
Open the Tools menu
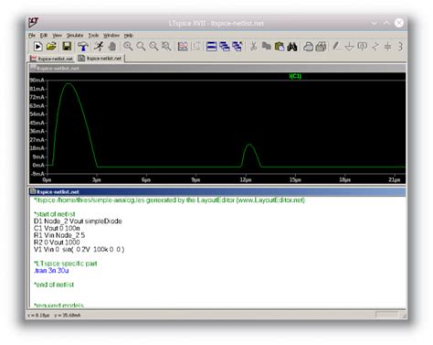click(93, 36)
